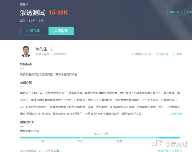Click the heart icon in the recruiter row

(158, 54)
